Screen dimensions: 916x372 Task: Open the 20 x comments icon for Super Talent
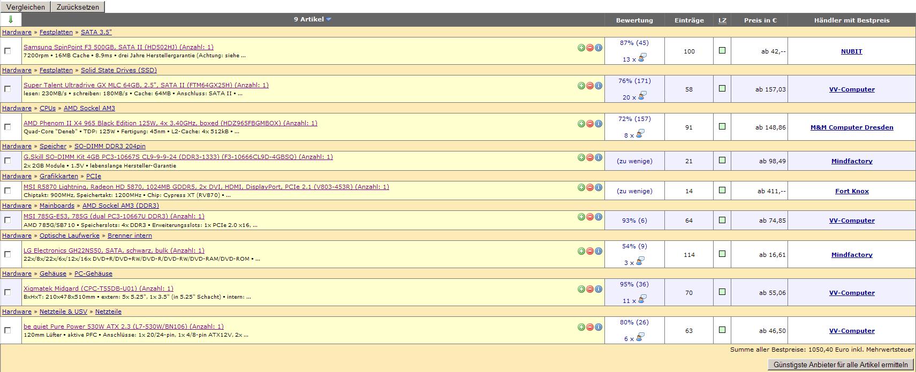(x=642, y=96)
